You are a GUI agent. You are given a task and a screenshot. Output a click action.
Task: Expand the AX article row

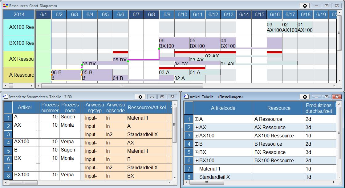pyautogui.click(x=197, y=128)
